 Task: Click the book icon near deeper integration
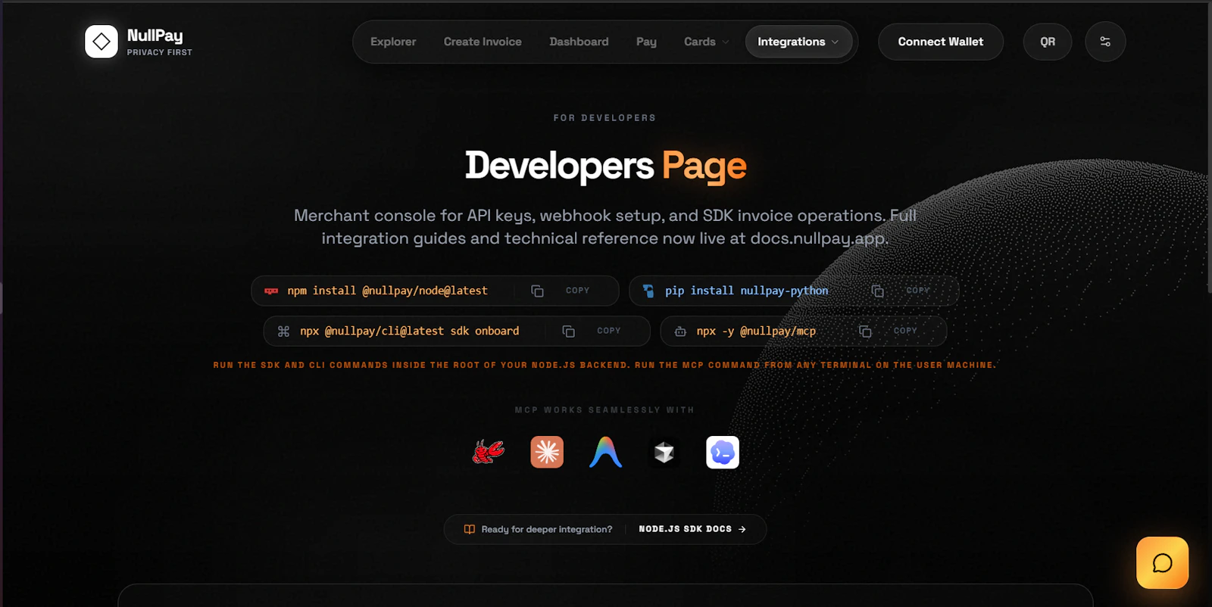click(470, 529)
